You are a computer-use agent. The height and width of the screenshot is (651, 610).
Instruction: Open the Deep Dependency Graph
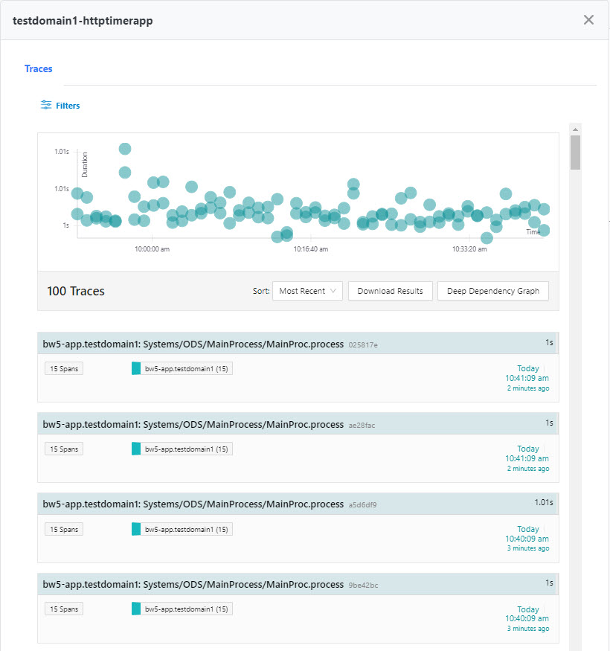coord(492,291)
